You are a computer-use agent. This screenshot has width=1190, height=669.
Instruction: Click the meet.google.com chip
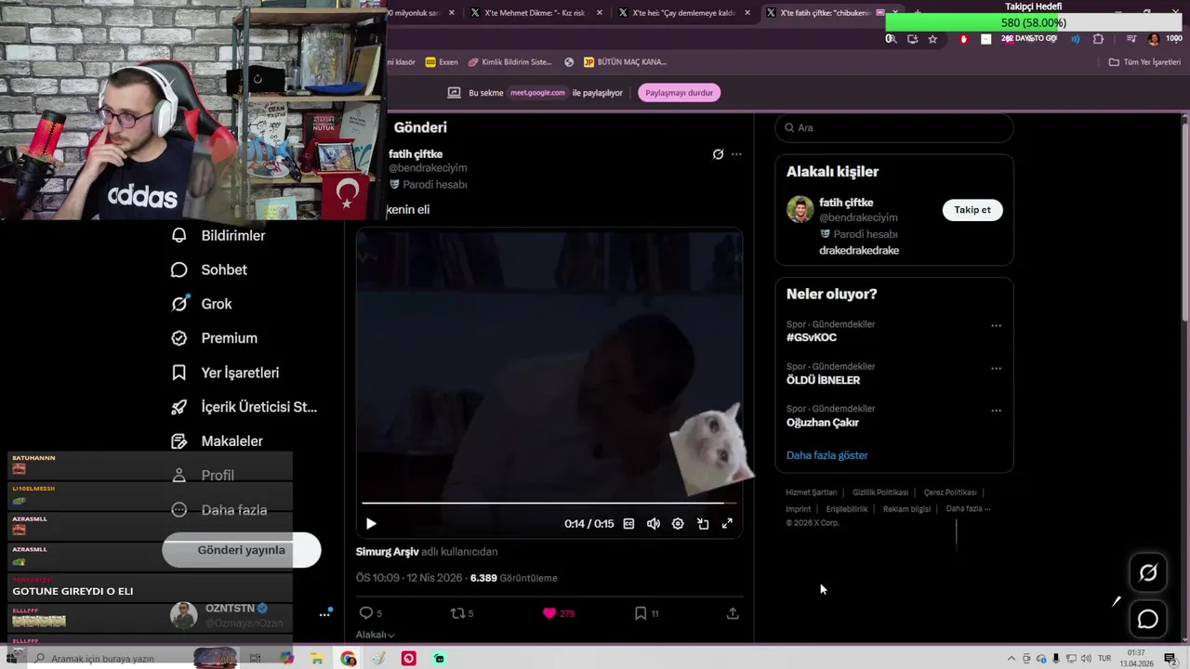click(x=537, y=93)
